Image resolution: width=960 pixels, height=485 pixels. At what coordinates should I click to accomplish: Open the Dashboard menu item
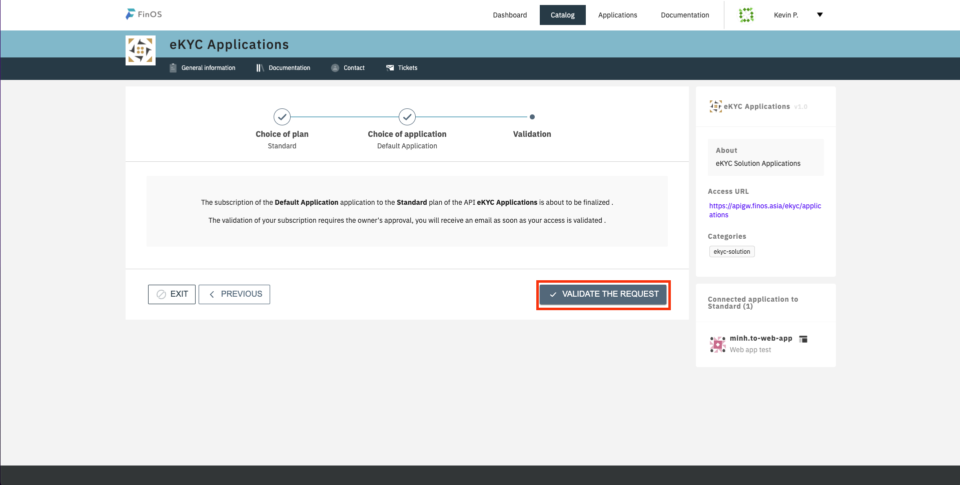tap(510, 15)
